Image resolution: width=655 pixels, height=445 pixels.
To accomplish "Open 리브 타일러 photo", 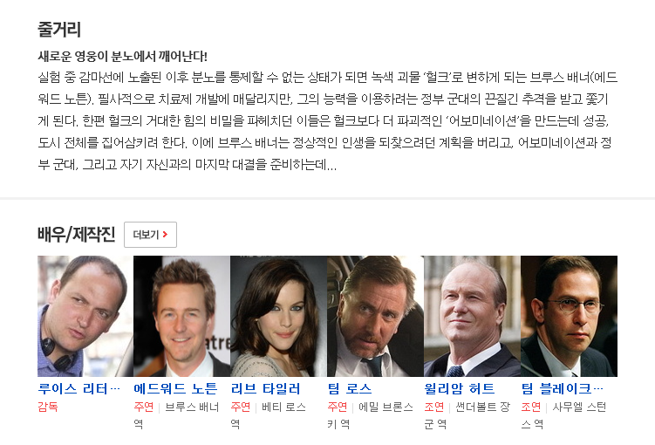I will pos(278,317).
